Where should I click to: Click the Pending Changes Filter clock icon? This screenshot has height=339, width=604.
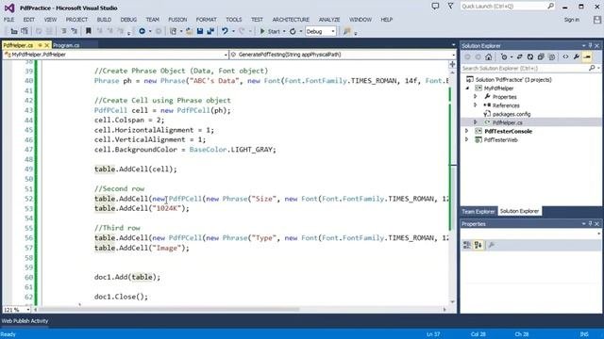coord(504,56)
